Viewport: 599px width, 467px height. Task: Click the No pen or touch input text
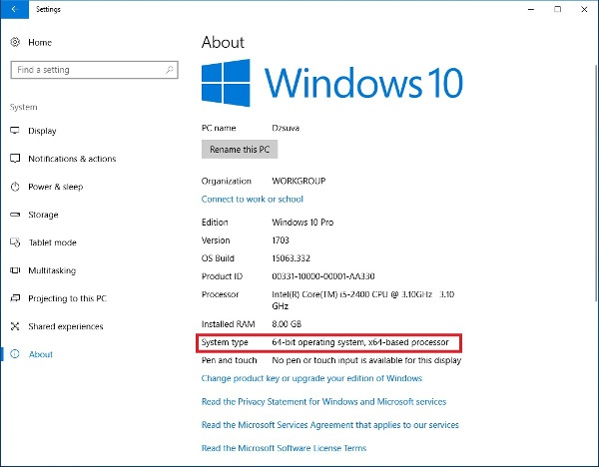tap(366, 360)
